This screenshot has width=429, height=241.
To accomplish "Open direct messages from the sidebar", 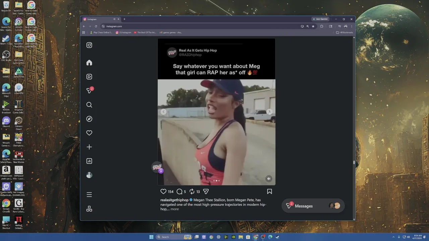I will click(x=89, y=90).
